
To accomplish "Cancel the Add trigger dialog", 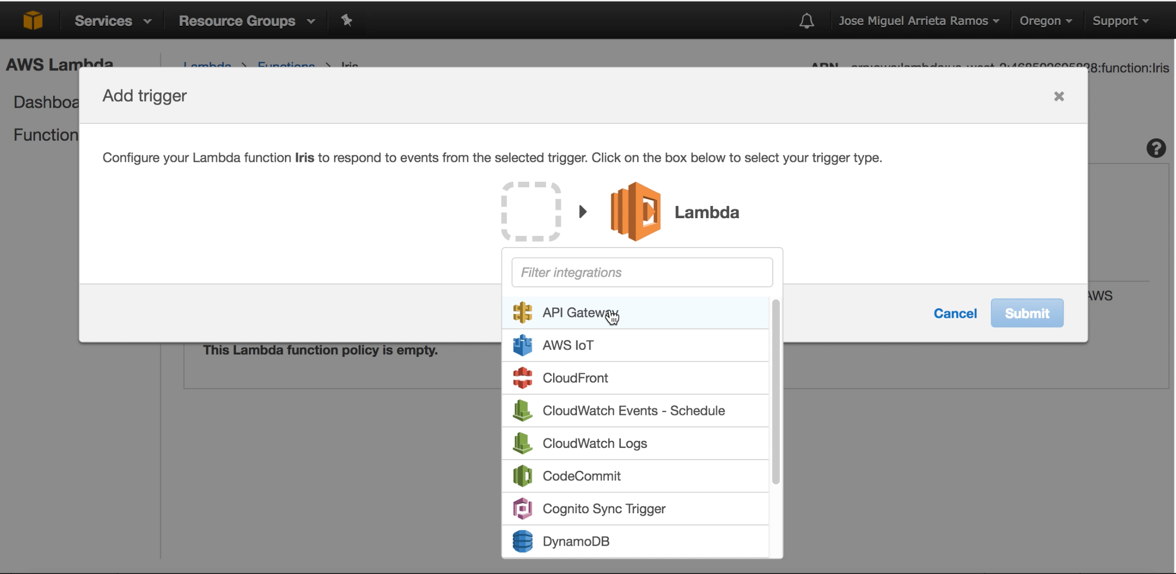I will point(954,313).
